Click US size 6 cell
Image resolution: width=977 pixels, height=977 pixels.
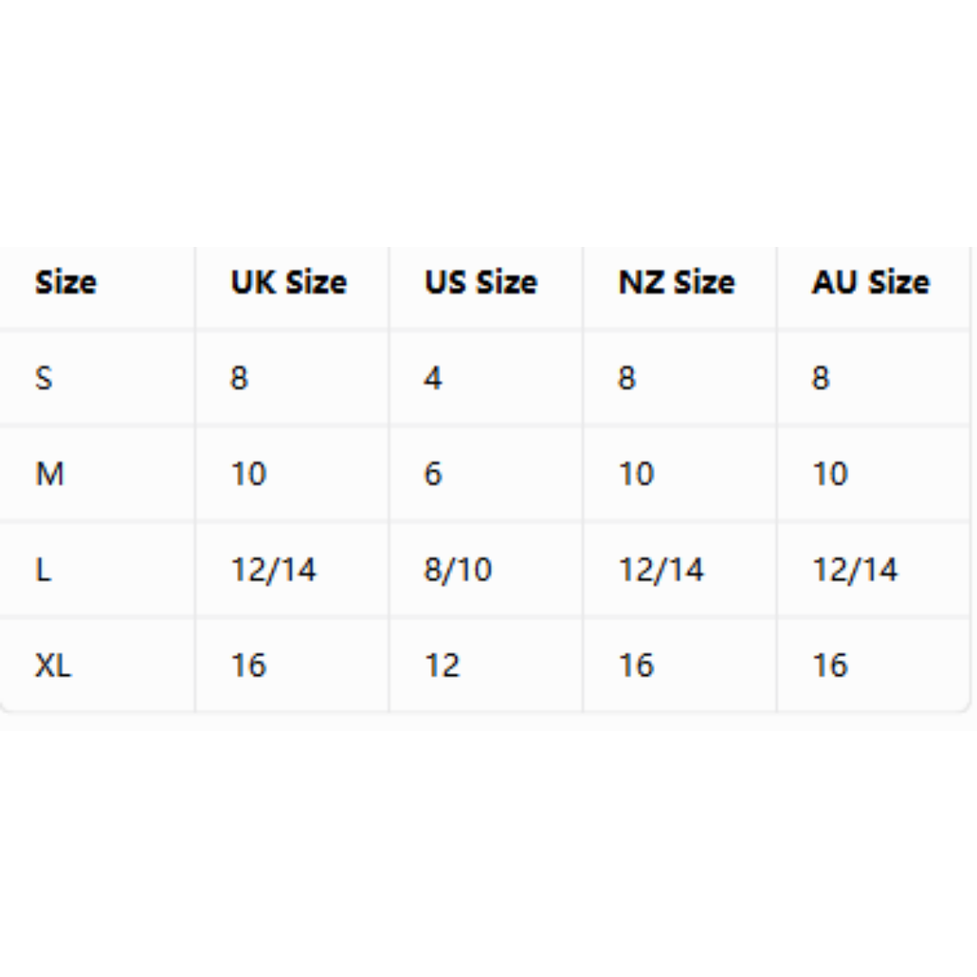pos(433,474)
